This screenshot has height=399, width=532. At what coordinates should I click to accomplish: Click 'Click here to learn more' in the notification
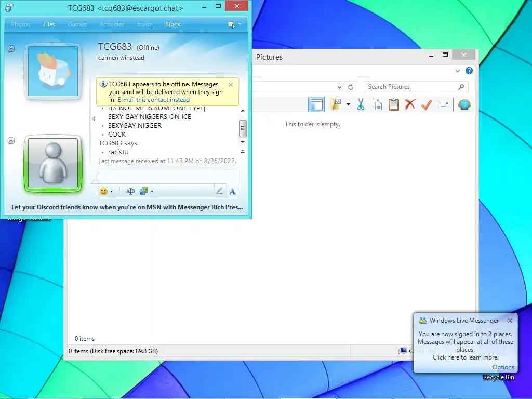coord(465,357)
